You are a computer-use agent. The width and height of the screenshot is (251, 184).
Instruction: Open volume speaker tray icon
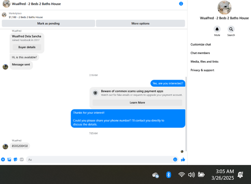191,175
